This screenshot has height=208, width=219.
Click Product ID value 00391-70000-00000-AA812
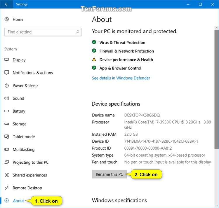pos(148,148)
